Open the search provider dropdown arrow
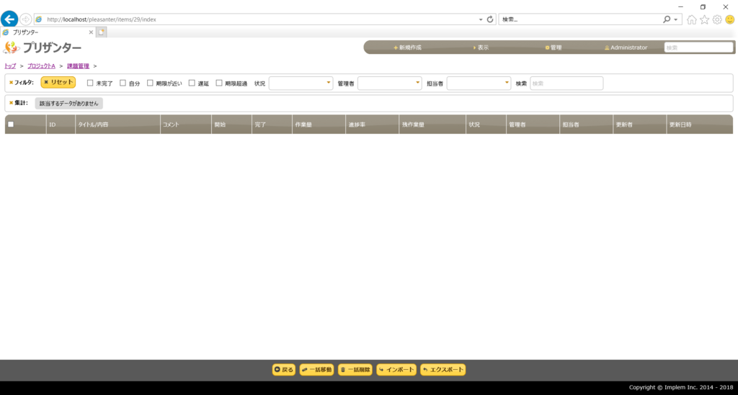This screenshot has width=738, height=395. [675, 19]
